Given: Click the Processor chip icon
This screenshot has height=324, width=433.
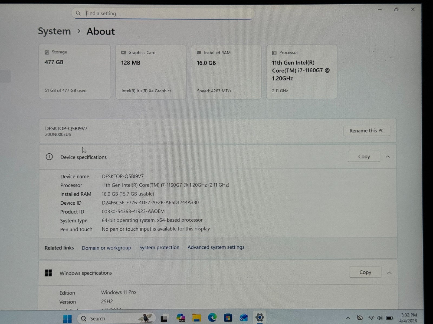Looking at the screenshot, I should 274,53.
